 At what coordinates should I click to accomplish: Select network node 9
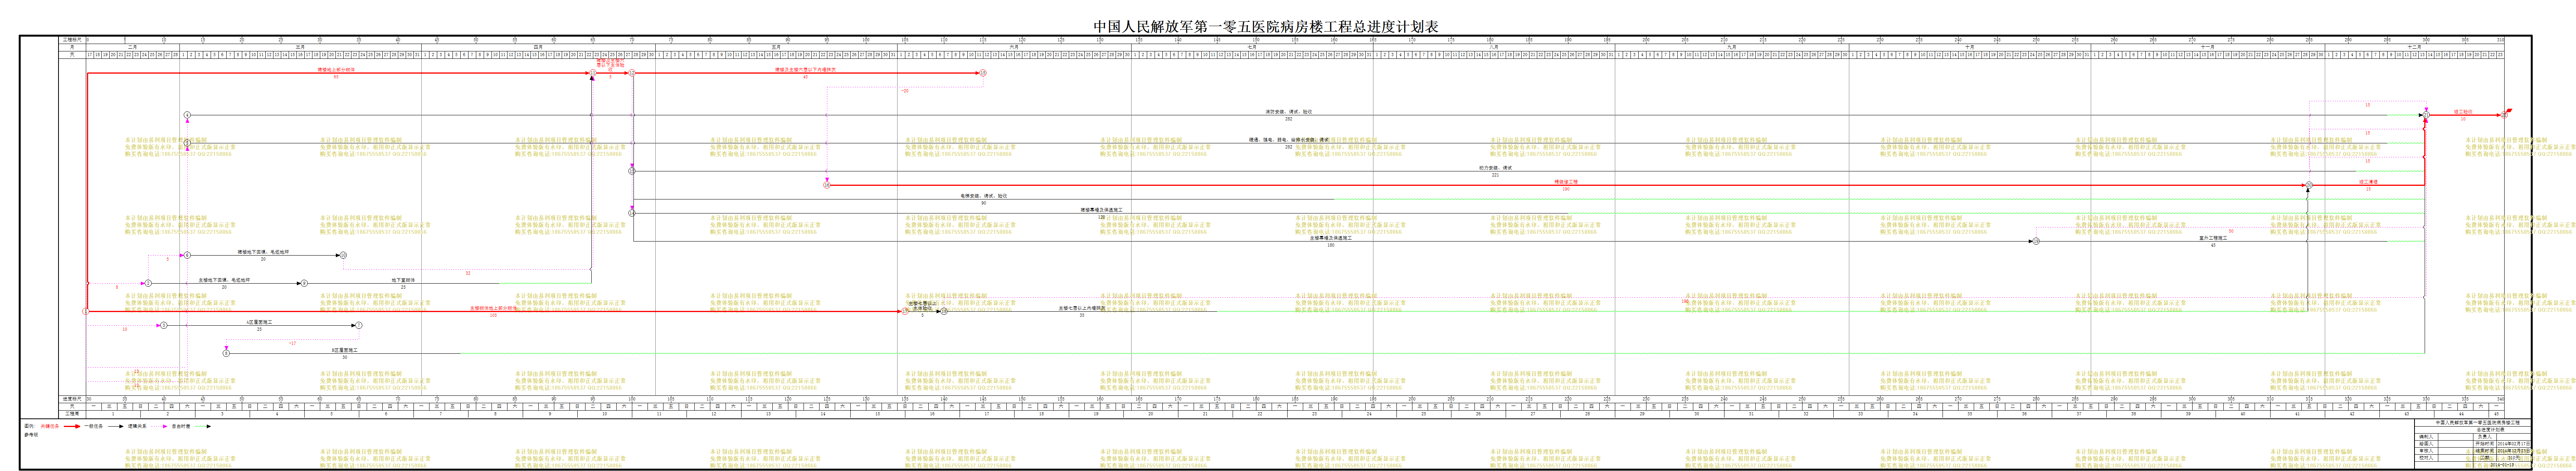304,283
